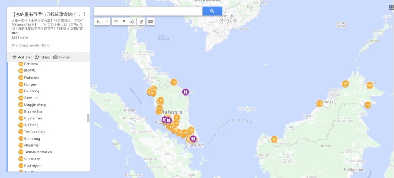
Task: Click Add layer
Action: pyautogui.click(x=21, y=57)
